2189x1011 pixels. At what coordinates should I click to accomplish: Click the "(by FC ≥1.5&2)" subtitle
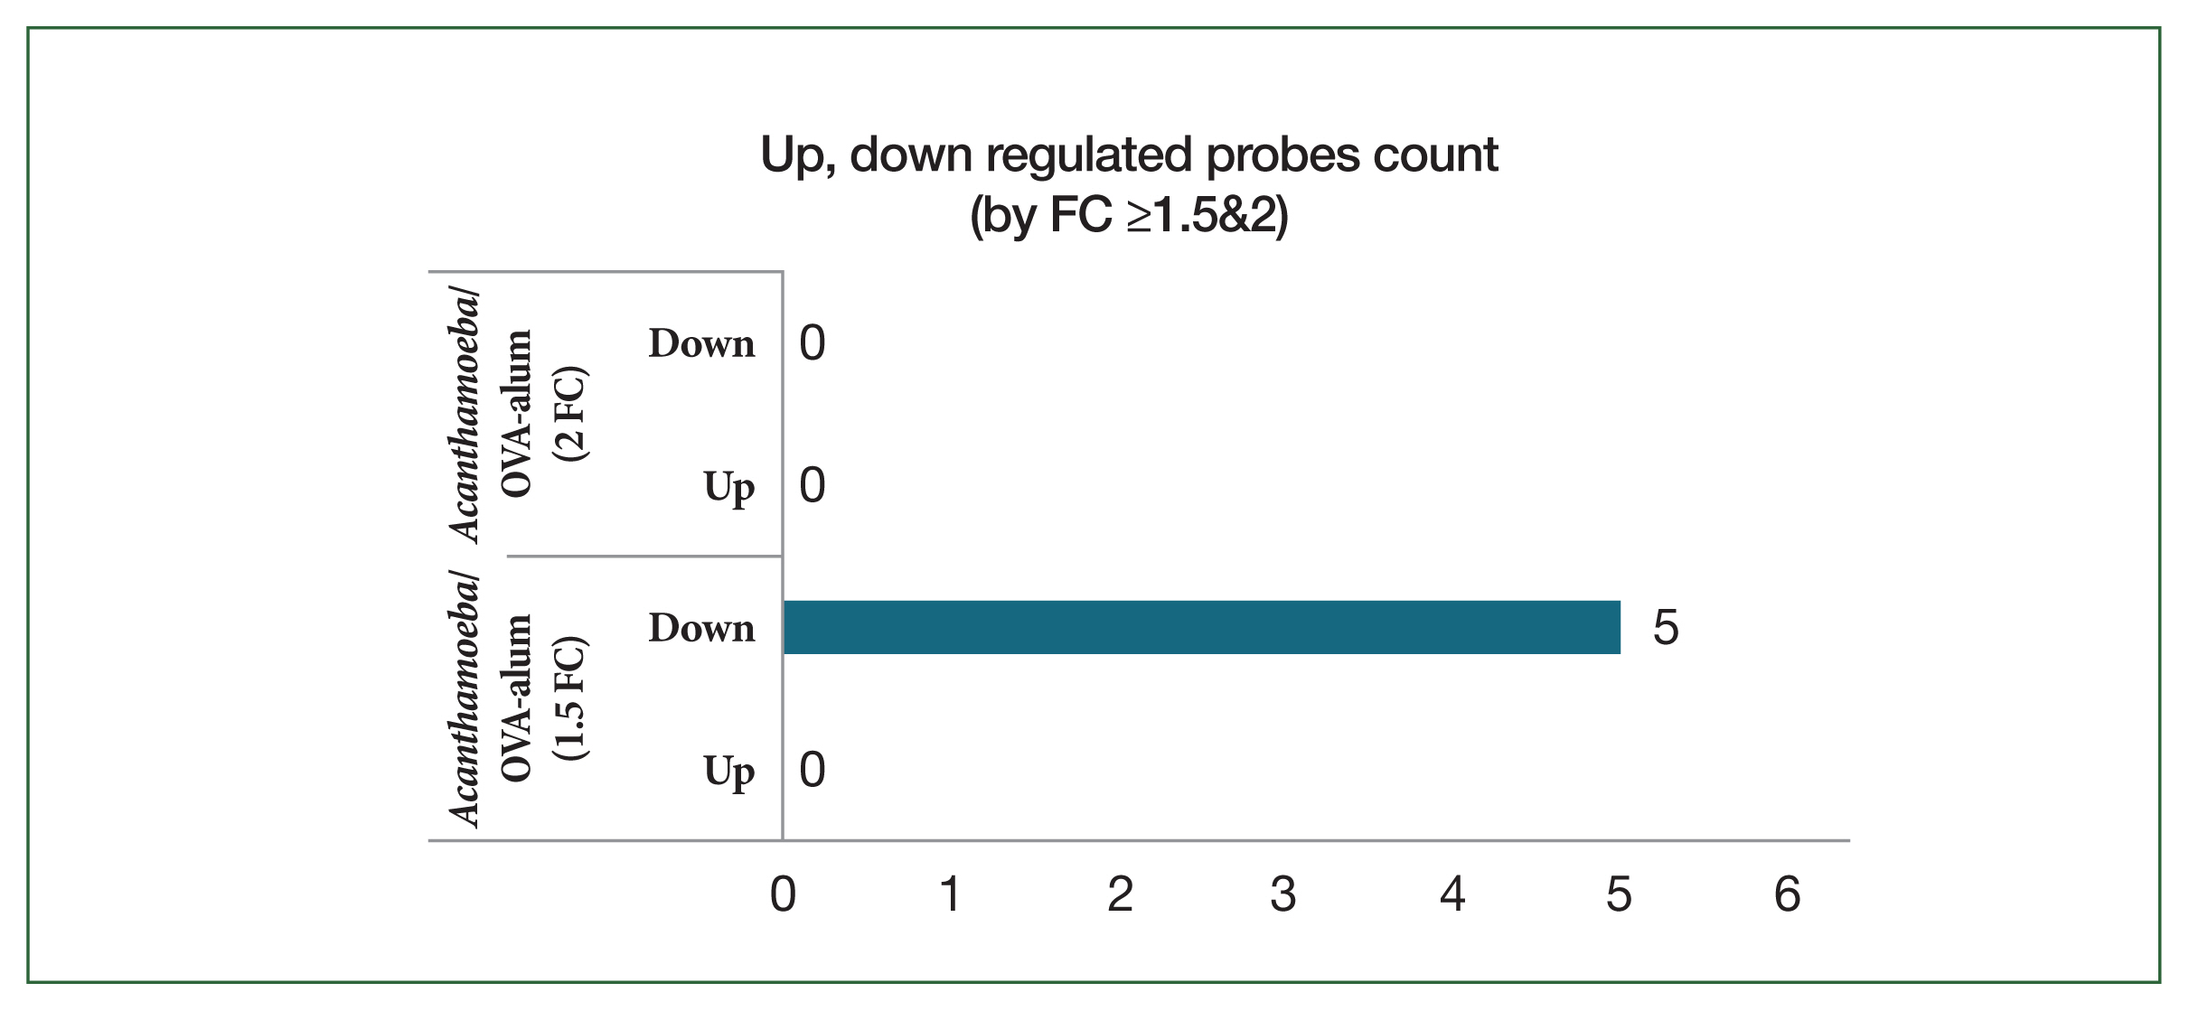(1129, 216)
